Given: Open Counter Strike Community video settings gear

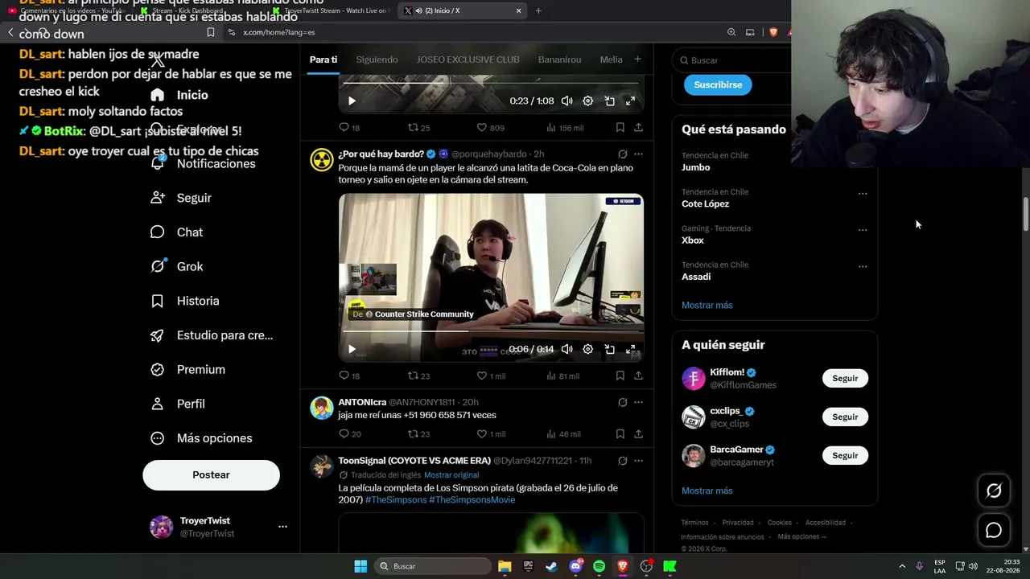Looking at the screenshot, I should pos(587,349).
